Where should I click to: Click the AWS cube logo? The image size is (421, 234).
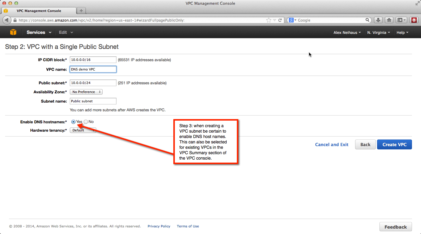coord(13,32)
